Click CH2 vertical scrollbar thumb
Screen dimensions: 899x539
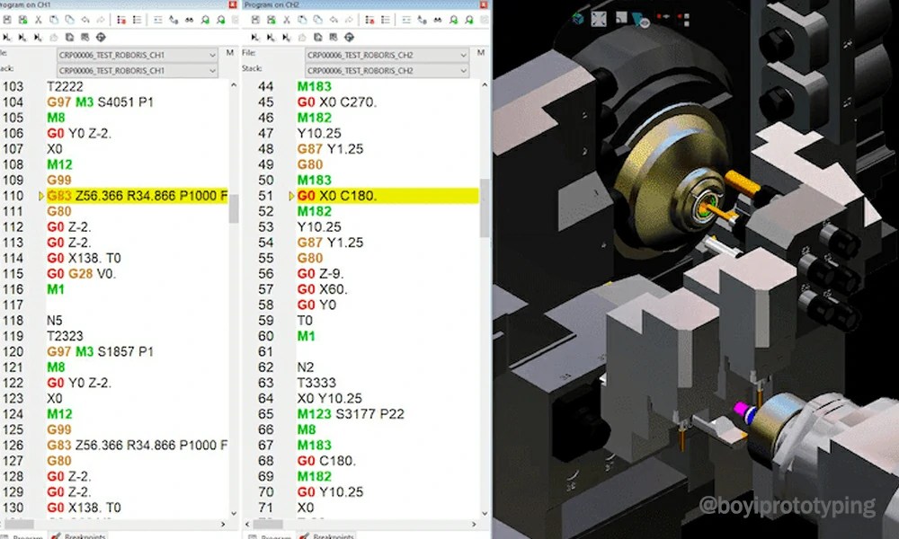(485, 208)
